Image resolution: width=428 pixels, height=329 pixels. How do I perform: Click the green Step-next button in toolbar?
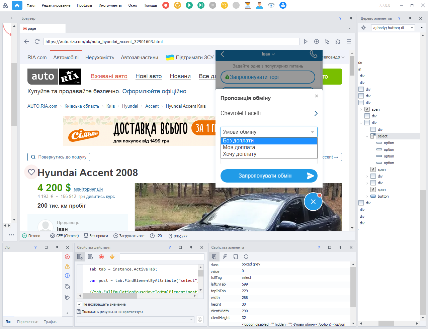pyautogui.click(x=201, y=5)
